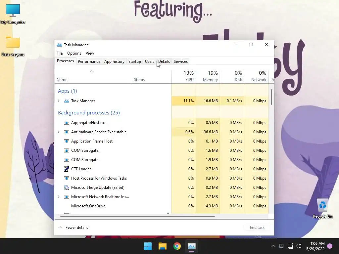Expand Antimalware Service Executable row
Viewport: 339px width, 254px height.
[58, 132]
